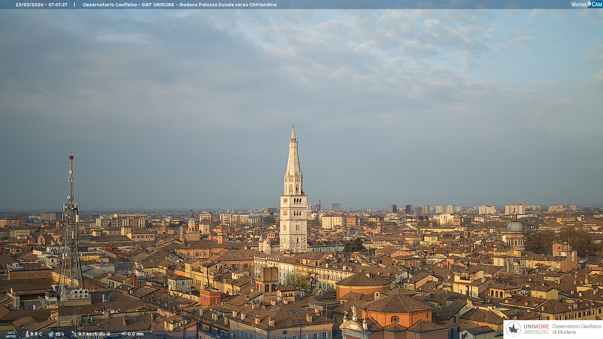Viewport: 603px width, 339px height.
Task: Click the rain umbrella icon
Action: (123, 334)
